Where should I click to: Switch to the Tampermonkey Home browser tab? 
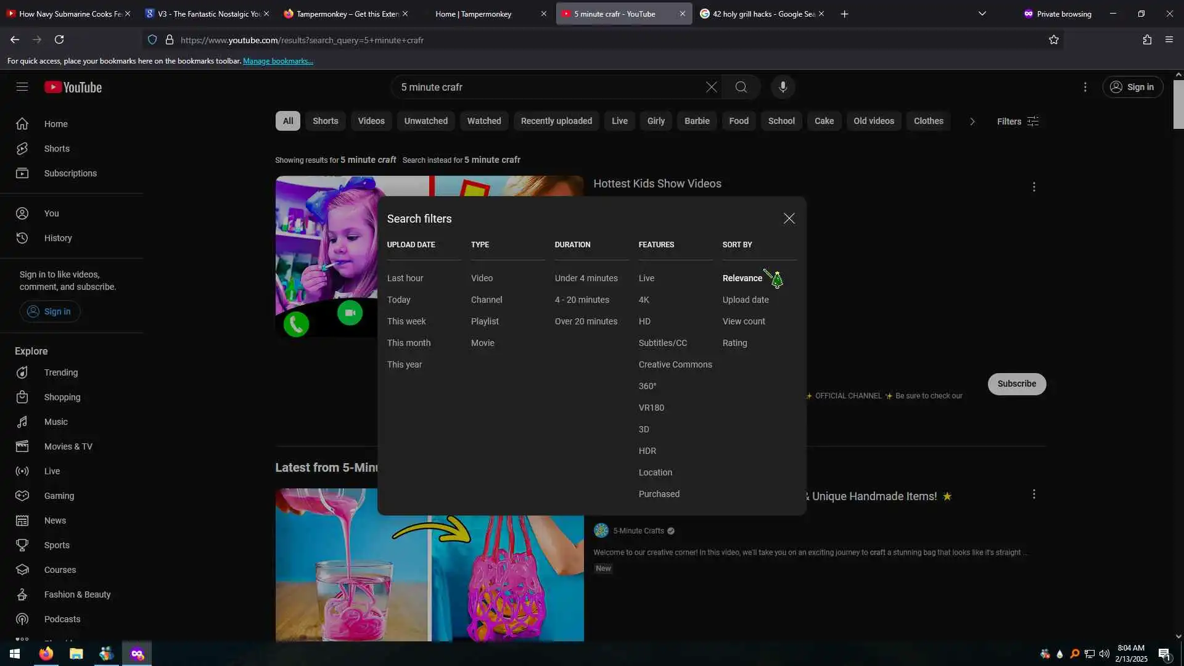click(x=473, y=14)
